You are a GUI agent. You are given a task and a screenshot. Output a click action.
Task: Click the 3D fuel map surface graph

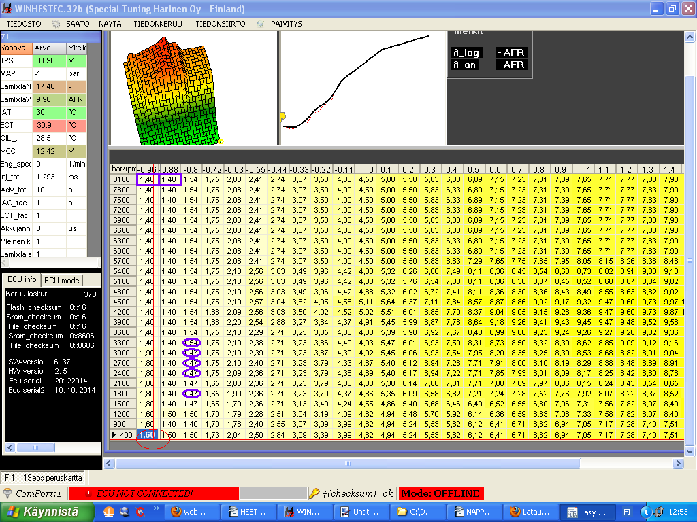point(174,92)
